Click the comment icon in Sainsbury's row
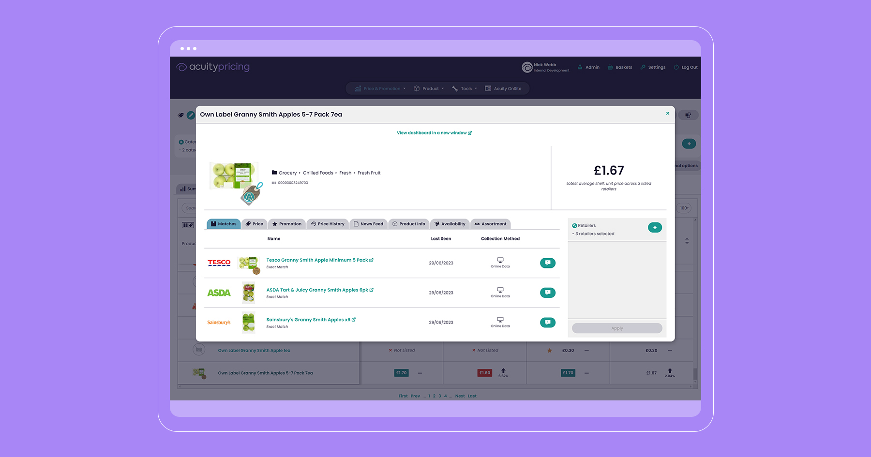 point(548,323)
